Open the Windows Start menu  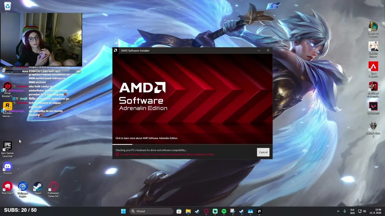click(x=123, y=211)
